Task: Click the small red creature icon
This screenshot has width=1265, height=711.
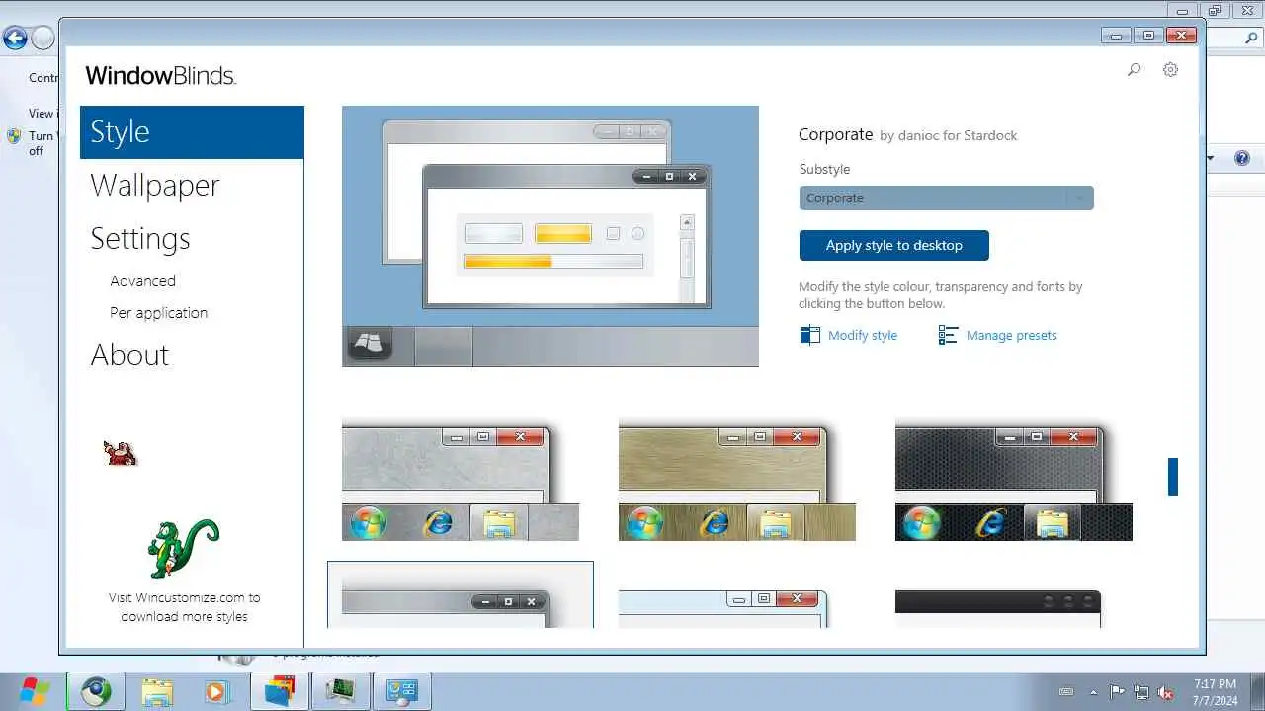Action: coord(120,453)
